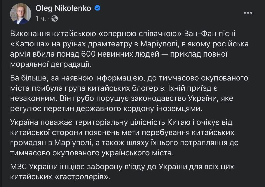This screenshot has width=265, height=187.
Task: Click the "1 ч." post timestamp
Action: (x=41, y=18)
